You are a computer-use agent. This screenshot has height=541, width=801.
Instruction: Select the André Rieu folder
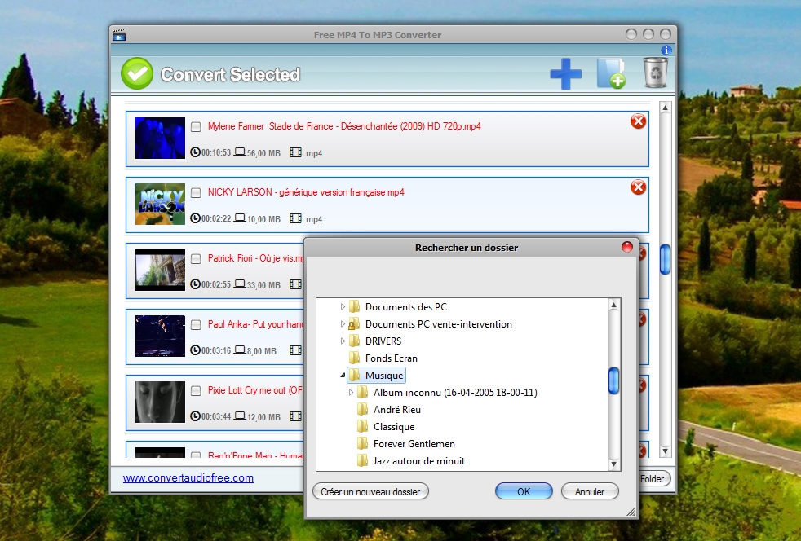click(x=397, y=410)
